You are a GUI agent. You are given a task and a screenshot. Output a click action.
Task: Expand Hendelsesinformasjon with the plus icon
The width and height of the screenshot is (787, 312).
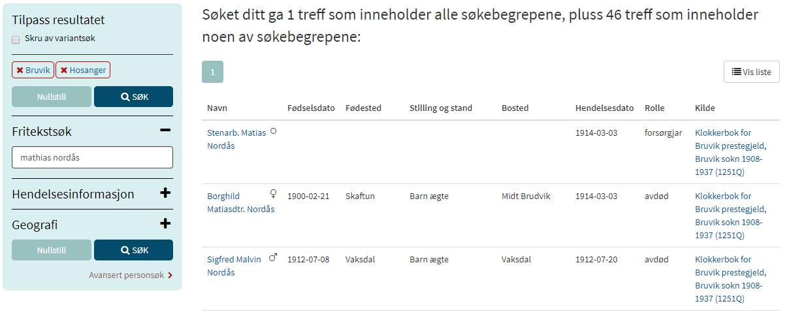tap(165, 193)
